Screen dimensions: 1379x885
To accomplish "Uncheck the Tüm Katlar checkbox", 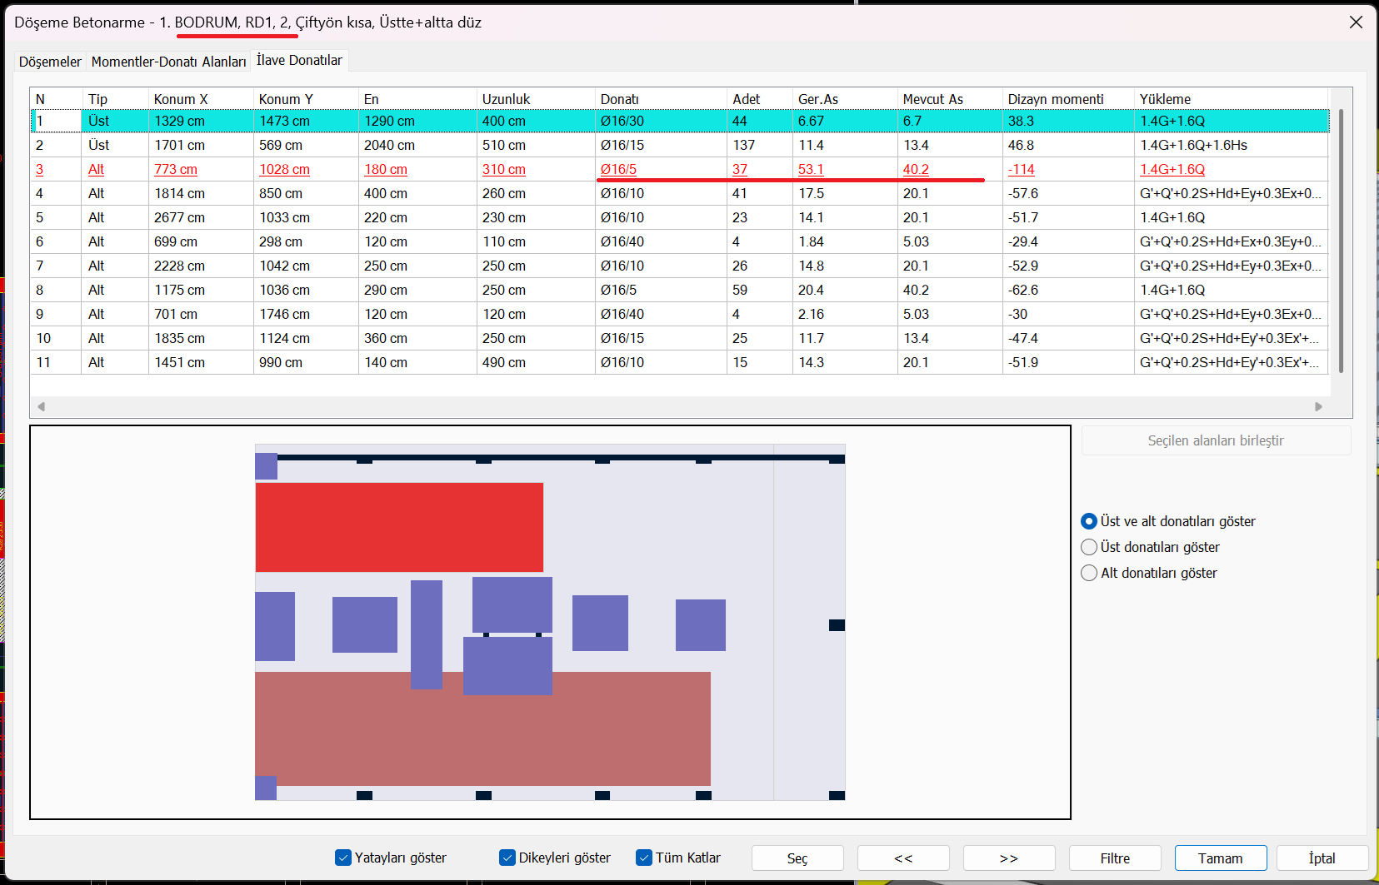I will (x=644, y=858).
